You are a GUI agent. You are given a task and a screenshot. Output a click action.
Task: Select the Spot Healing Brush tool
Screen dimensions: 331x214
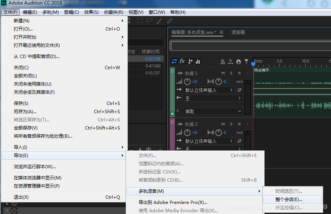[169, 21]
